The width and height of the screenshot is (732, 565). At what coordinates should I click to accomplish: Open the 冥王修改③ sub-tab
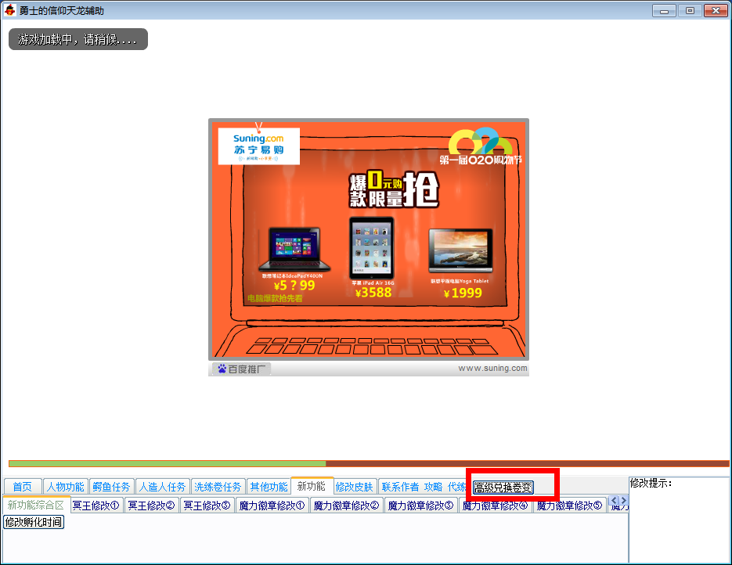point(207,506)
